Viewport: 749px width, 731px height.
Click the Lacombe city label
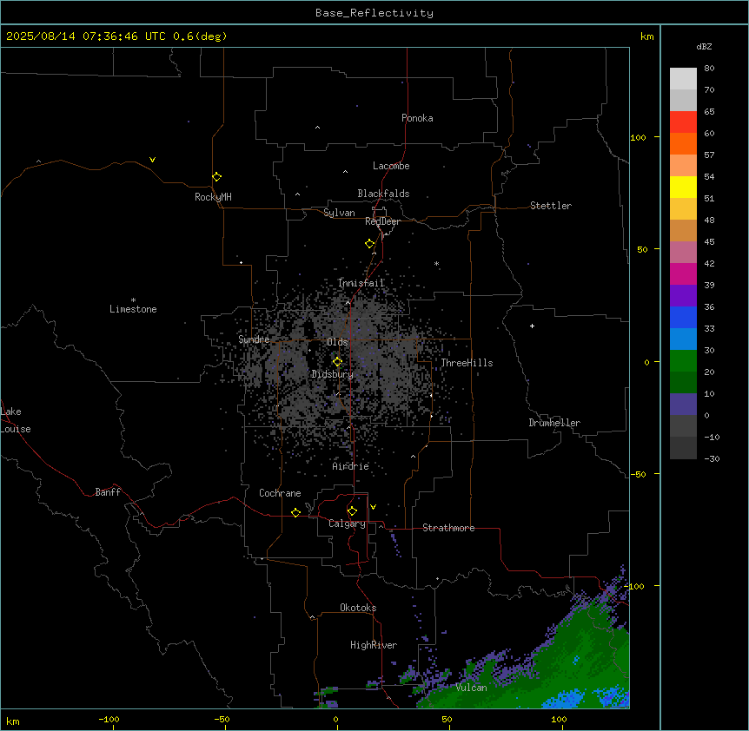tap(391, 166)
